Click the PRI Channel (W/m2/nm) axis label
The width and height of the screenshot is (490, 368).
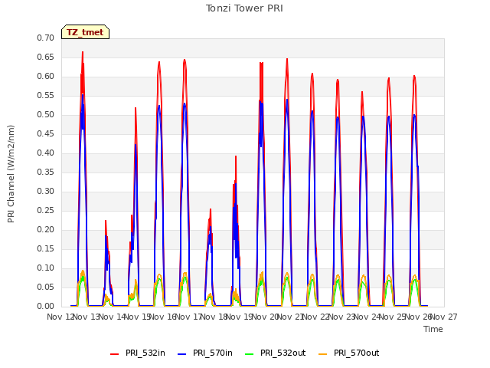point(11,174)
